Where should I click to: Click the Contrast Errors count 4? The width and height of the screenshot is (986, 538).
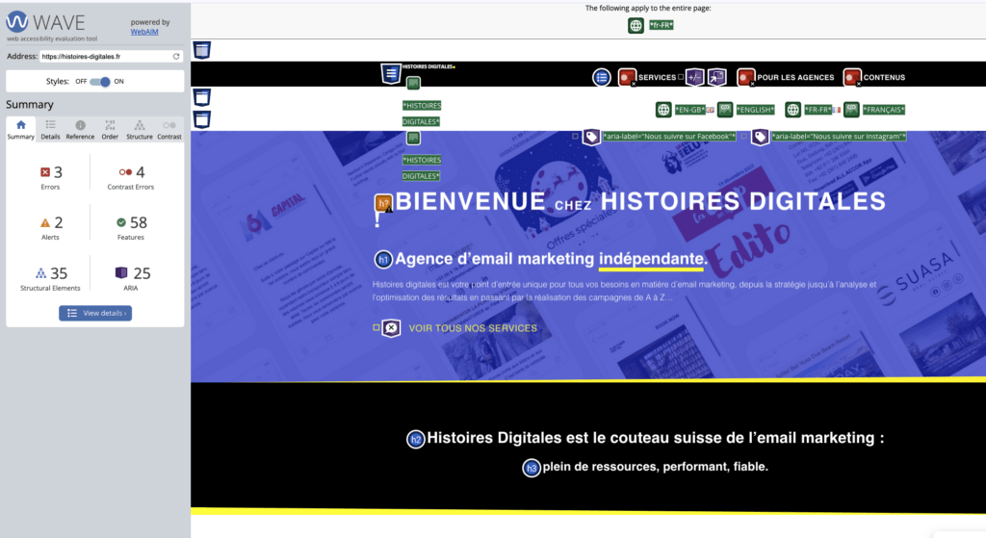(141, 172)
